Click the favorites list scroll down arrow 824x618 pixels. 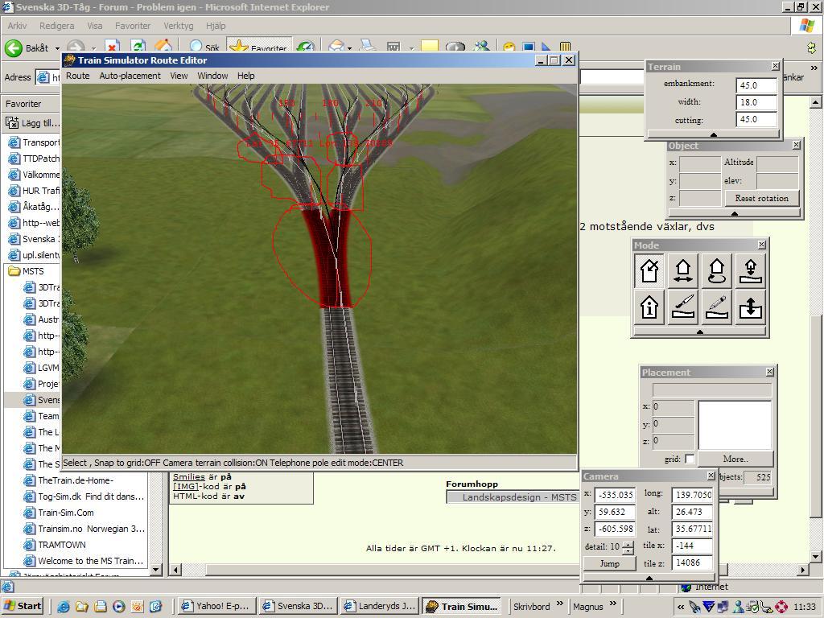155,569
